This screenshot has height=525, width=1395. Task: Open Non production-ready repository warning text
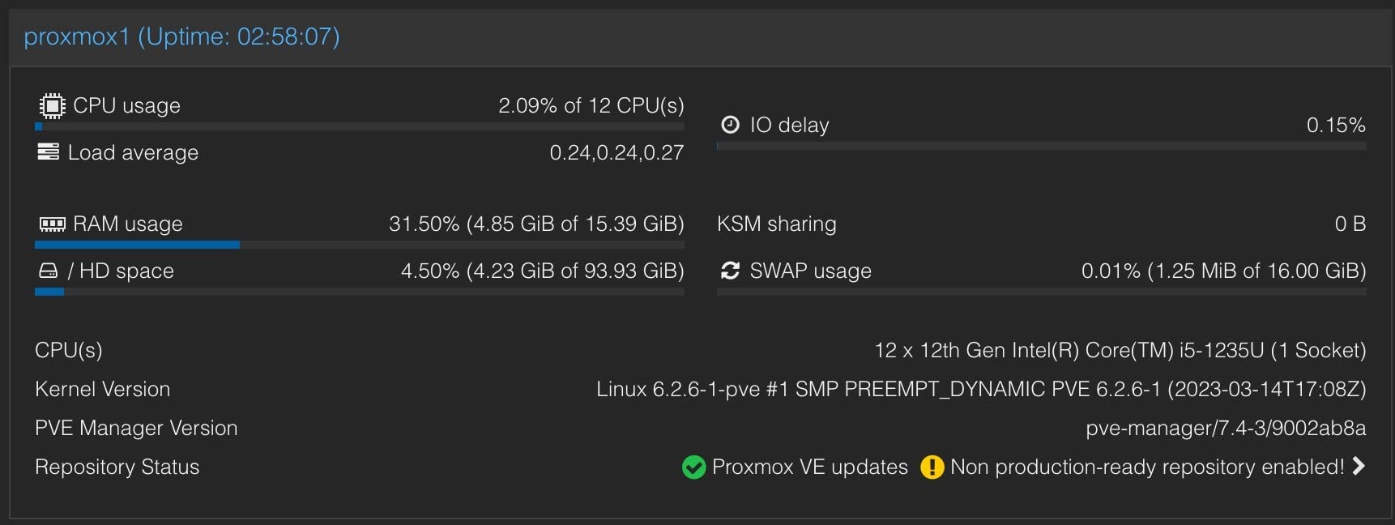pos(1146,467)
